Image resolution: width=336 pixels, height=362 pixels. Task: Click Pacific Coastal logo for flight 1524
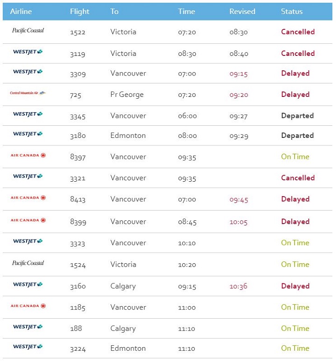pos(28,263)
